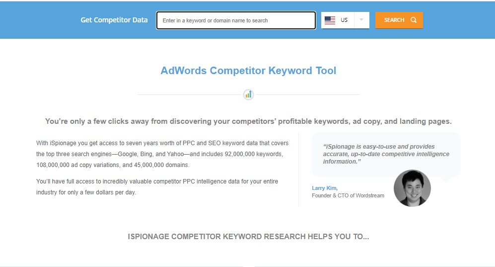Click the horizontal line left of the chart icon
Viewport: 495px width, 267px height.
click(x=190, y=94)
